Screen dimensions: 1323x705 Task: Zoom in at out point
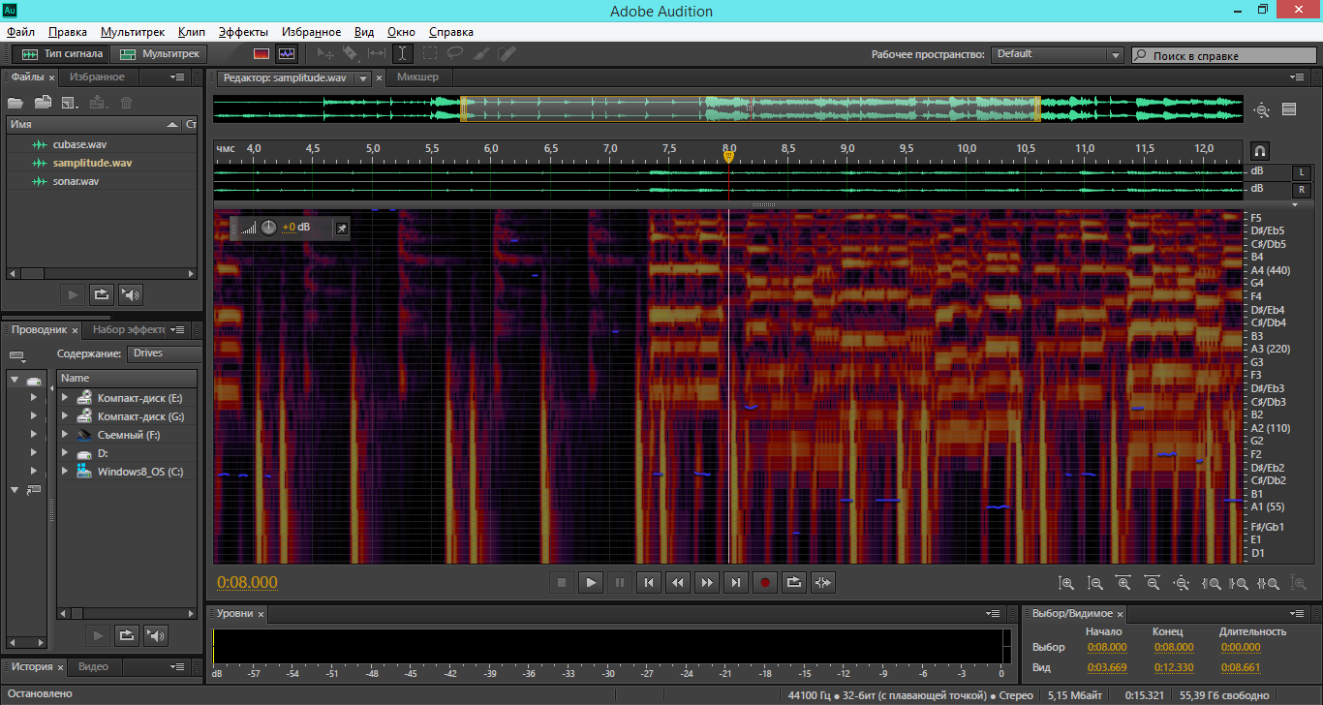tap(1239, 583)
